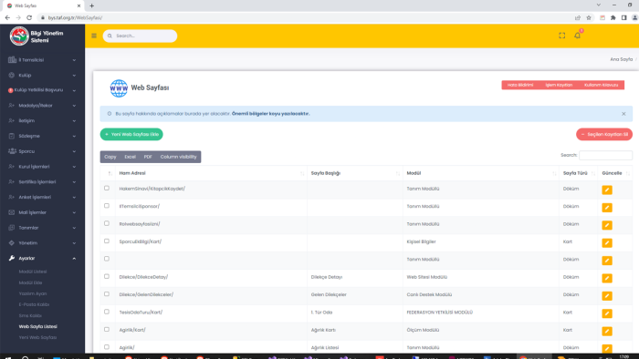The image size is (639, 359).
Task: Expand Madalya/Rekor sidebar menu
Action: tap(42, 106)
